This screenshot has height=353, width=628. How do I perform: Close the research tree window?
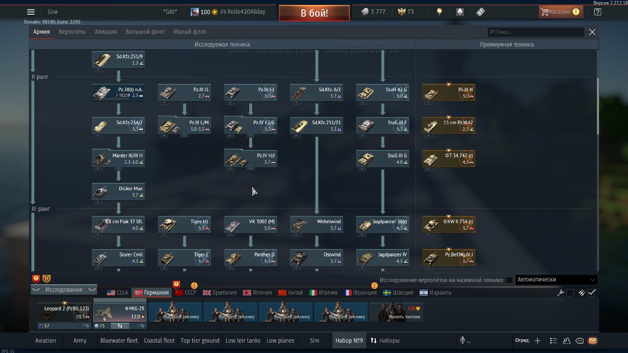pos(592,32)
